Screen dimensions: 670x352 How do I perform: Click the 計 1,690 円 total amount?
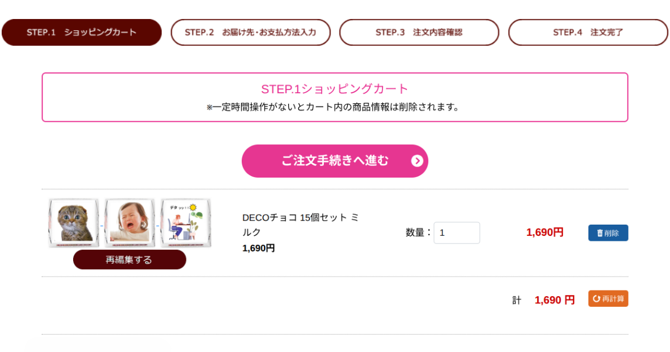point(543,300)
